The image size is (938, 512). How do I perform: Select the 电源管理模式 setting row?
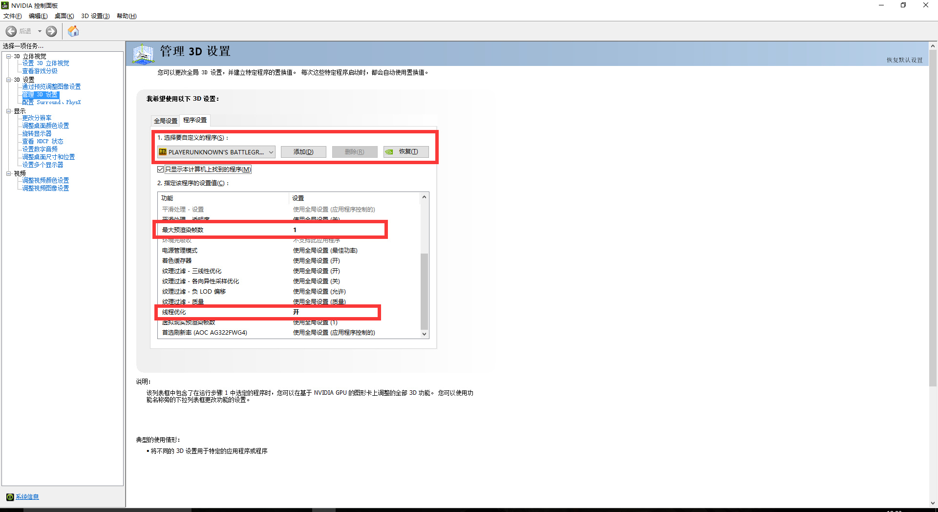(x=289, y=251)
